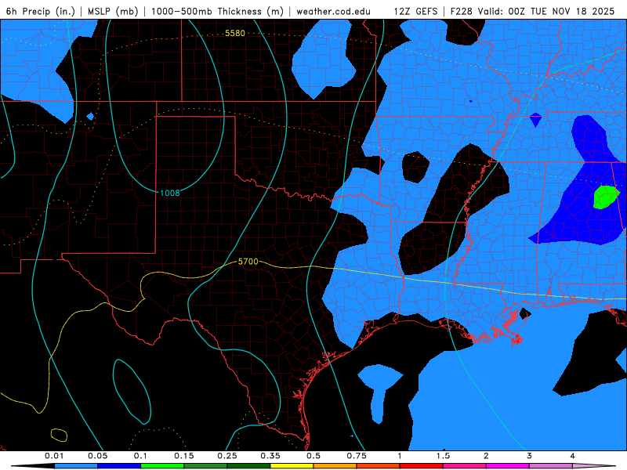Click the yellow 0.35–0.5 legend swatch
Image resolution: width=627 pixels, height=470 pixels.
tap(292, 466)
